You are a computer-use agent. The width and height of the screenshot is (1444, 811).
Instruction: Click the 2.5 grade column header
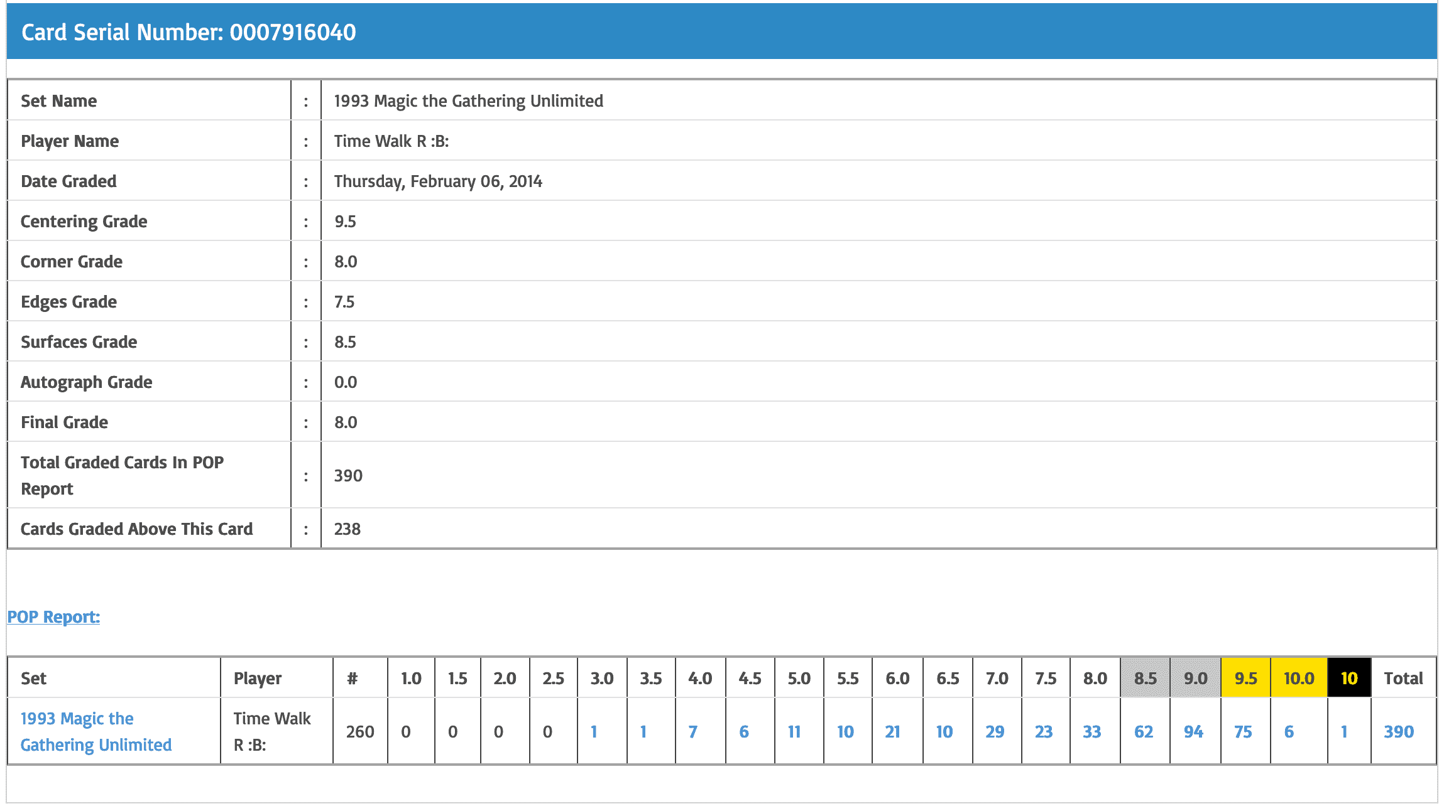click(x=553, y=679)
